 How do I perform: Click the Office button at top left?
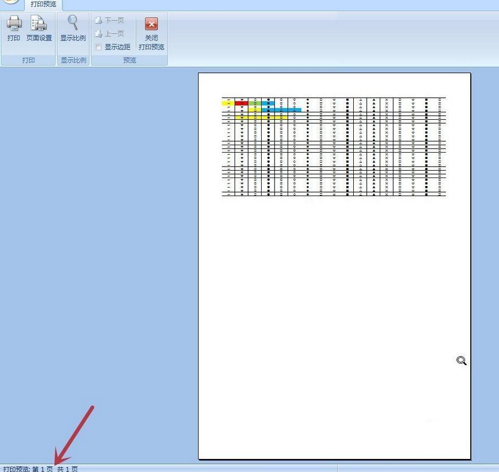coord(10,2)
